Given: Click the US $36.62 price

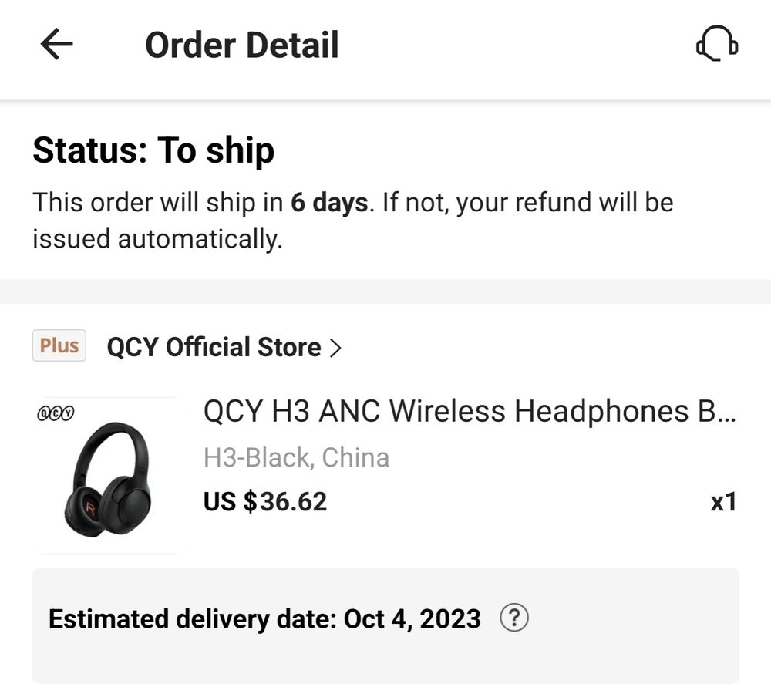Looking at the screenshot, I should click(x=265, y=501).
